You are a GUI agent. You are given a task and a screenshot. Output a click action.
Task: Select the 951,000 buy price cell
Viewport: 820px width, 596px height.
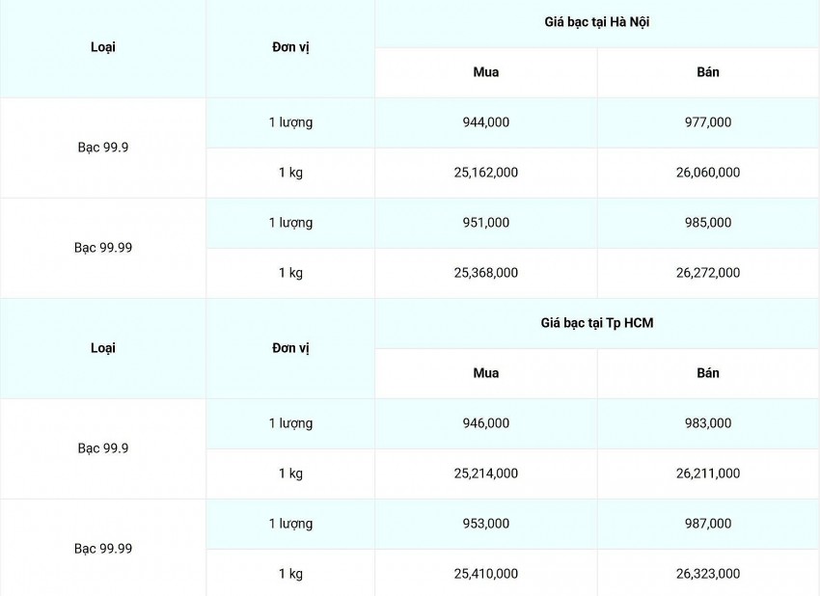(486, 223)
